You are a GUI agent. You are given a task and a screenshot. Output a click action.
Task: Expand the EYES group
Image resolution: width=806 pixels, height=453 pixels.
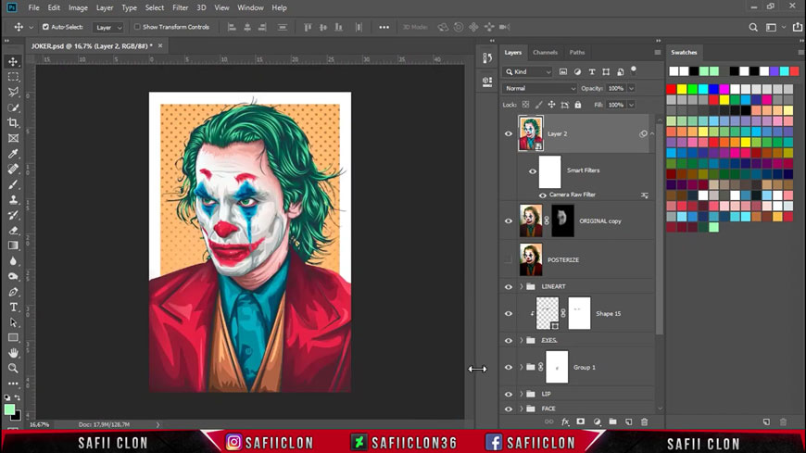[522, 340]
